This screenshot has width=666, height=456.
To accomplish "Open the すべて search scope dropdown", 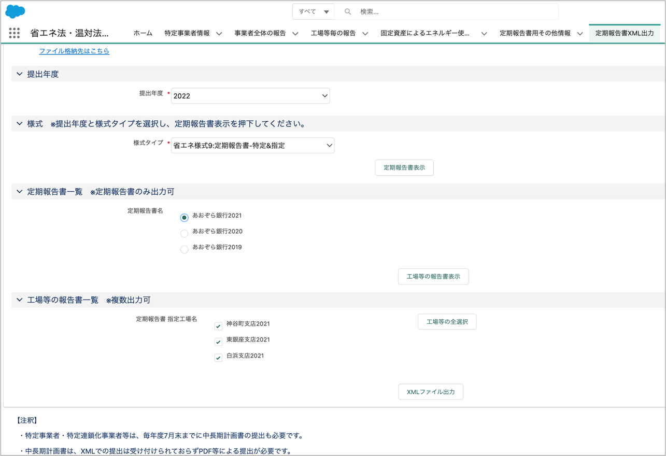I will tap(314, 11).
